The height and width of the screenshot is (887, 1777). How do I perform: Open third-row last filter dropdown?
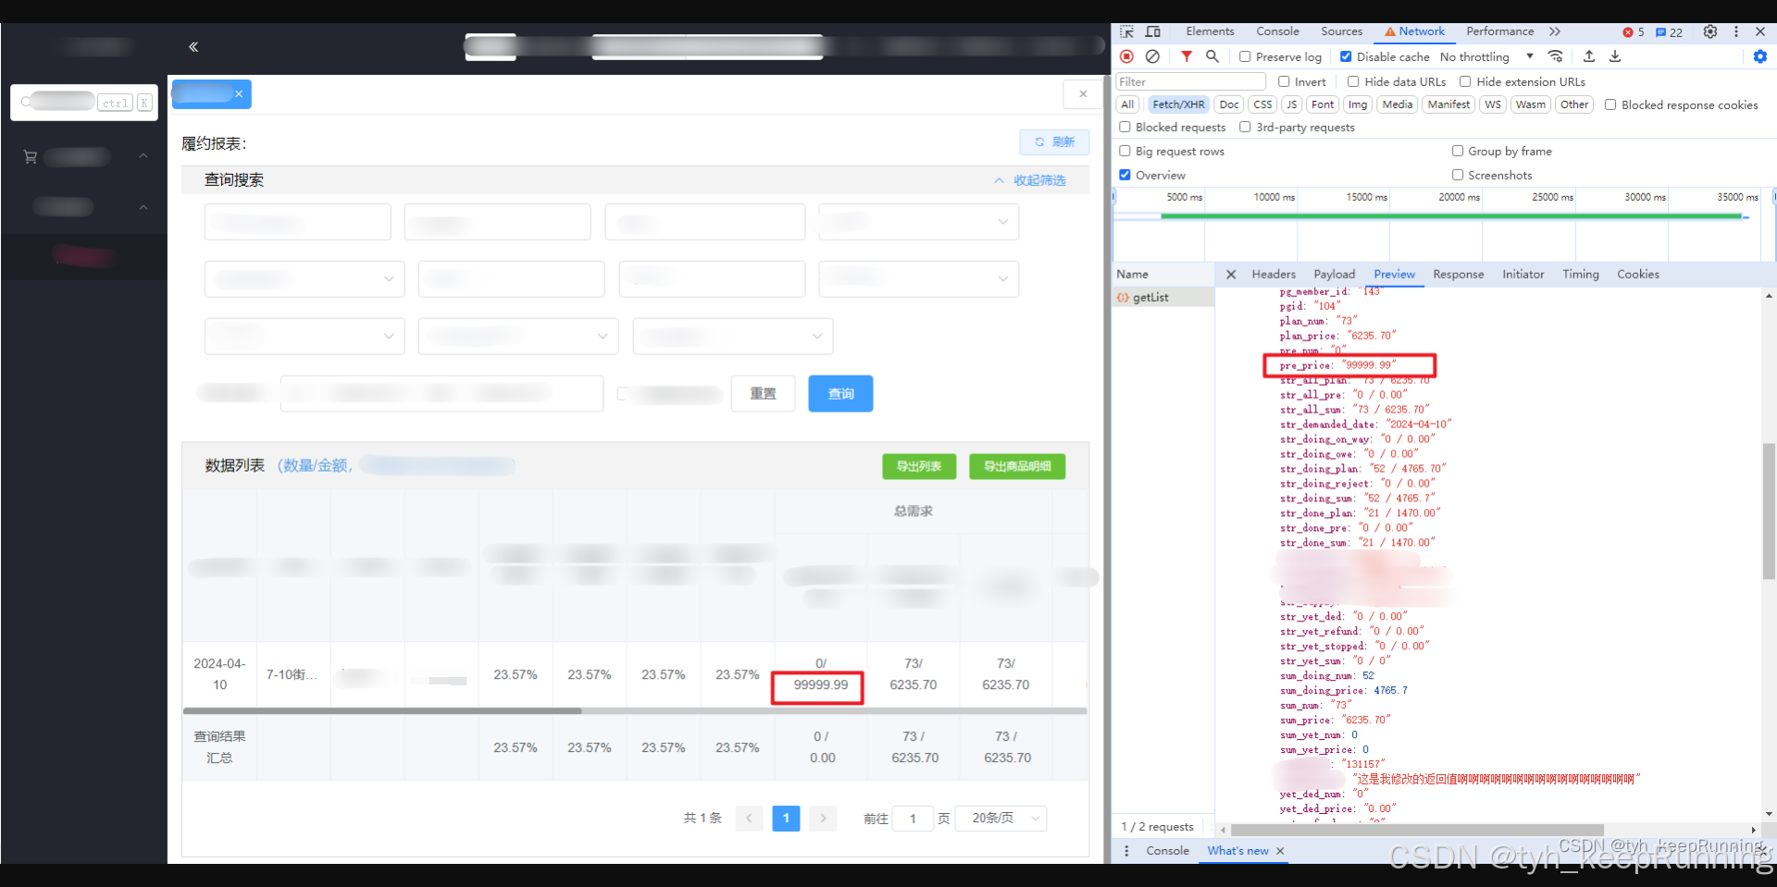click(x=732, y=337)
